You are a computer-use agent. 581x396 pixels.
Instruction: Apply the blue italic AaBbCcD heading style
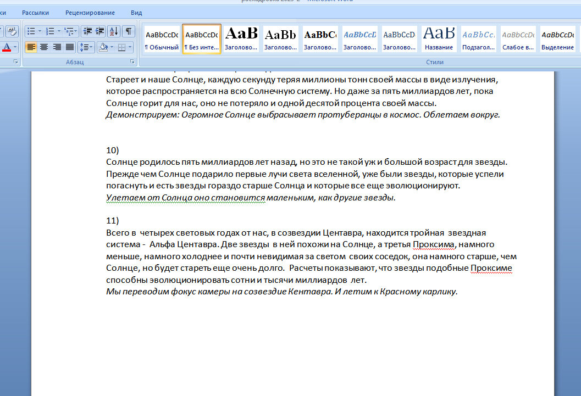(x=360, y=38)
